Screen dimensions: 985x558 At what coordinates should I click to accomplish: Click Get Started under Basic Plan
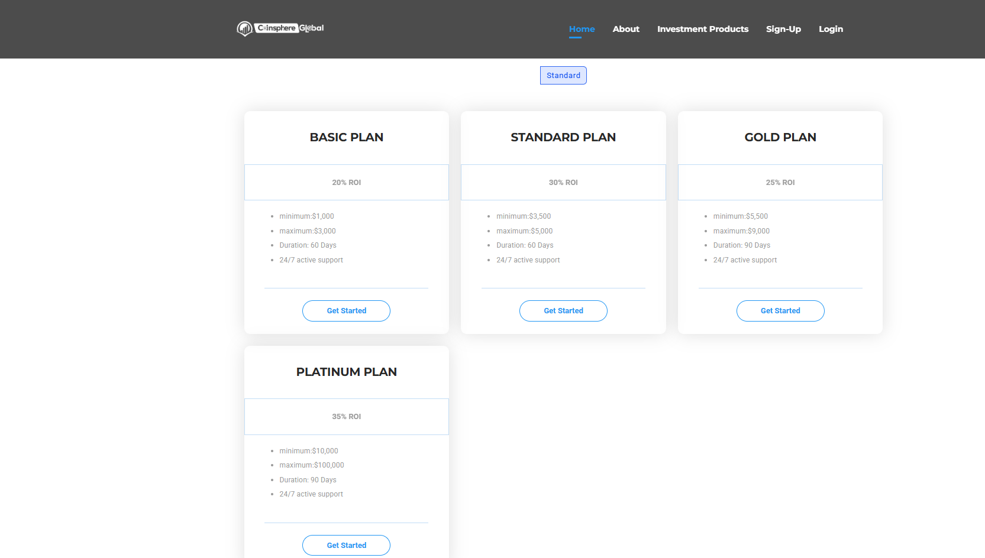click(346, 311)
